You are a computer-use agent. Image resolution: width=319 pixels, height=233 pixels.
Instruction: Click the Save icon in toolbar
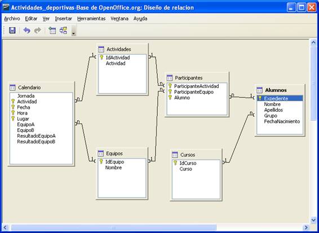tap(12, 30)
